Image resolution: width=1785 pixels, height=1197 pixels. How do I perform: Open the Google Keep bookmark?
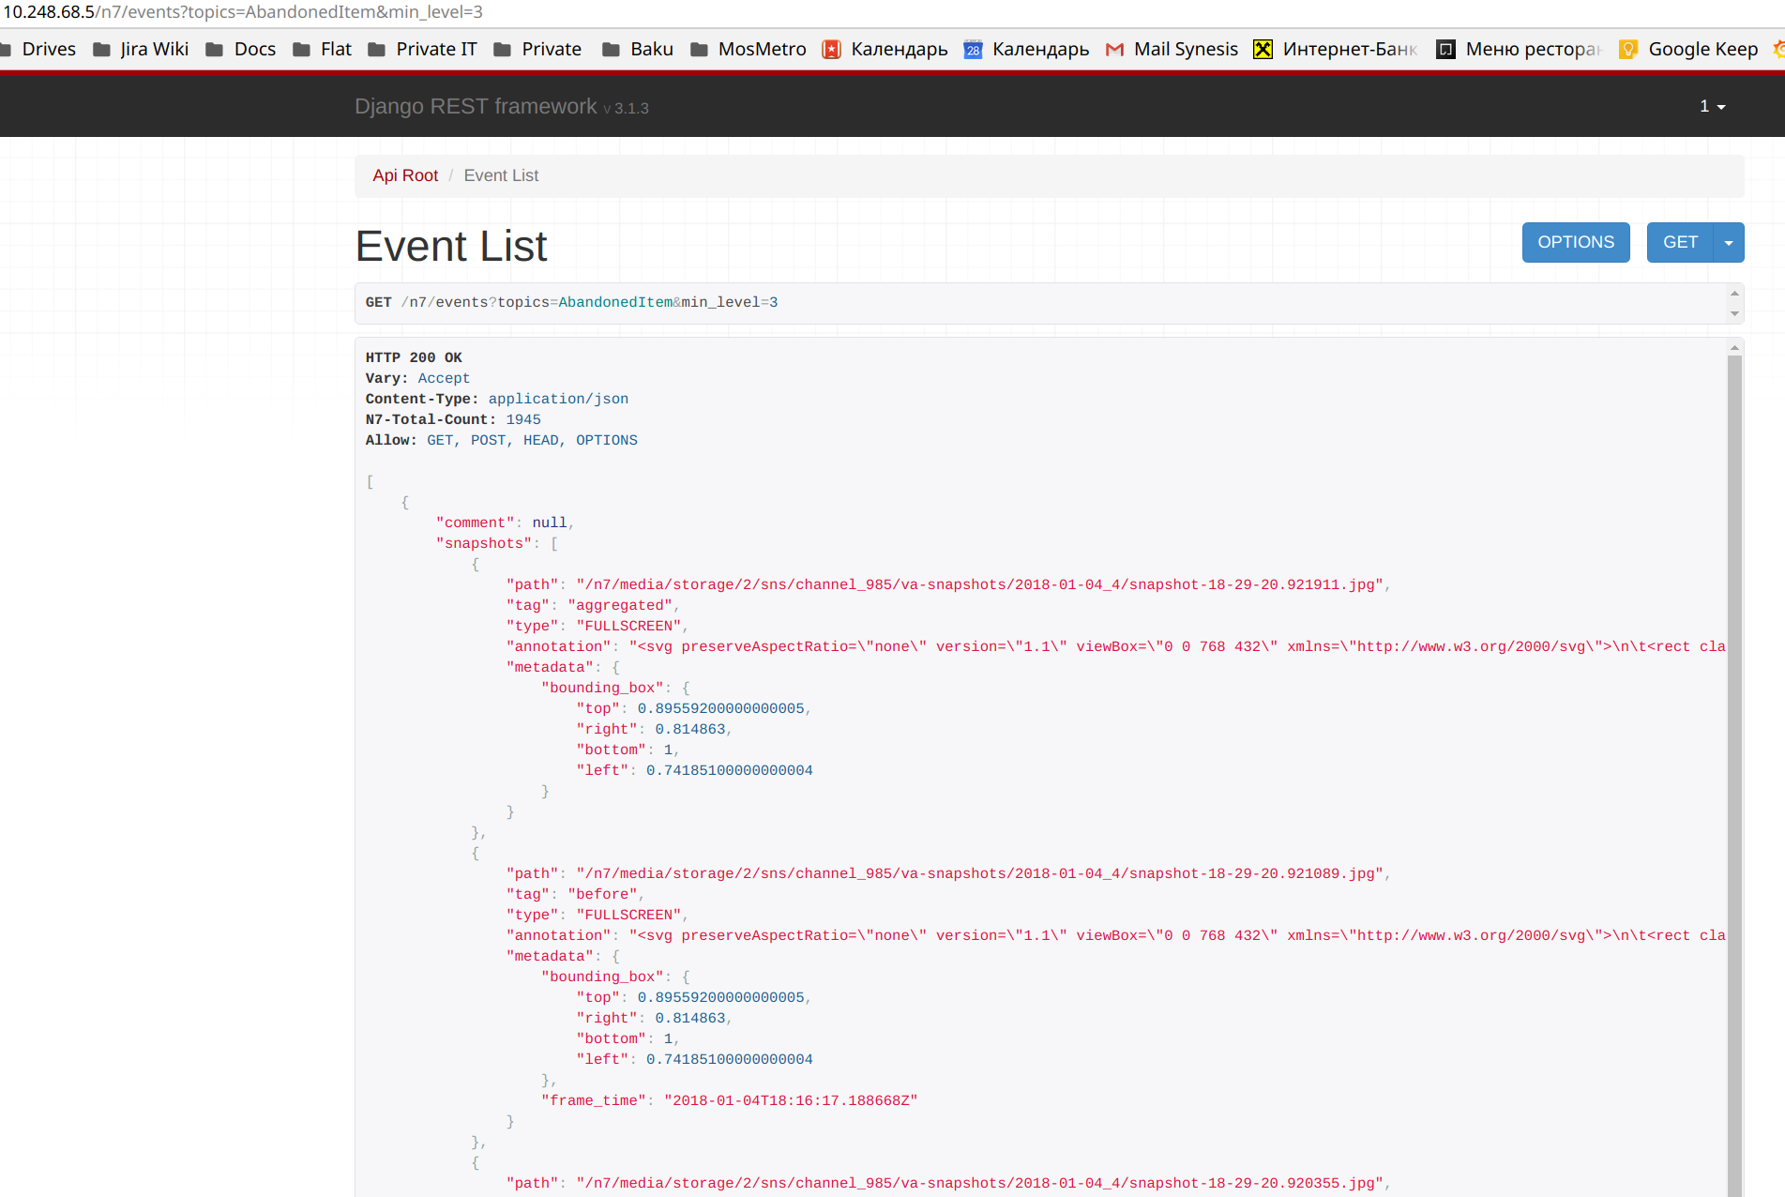click(1689, 49)
